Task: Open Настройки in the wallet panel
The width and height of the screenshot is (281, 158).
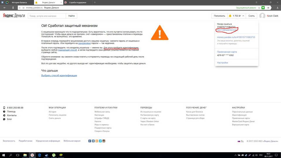Action: (x=222, y=63)
